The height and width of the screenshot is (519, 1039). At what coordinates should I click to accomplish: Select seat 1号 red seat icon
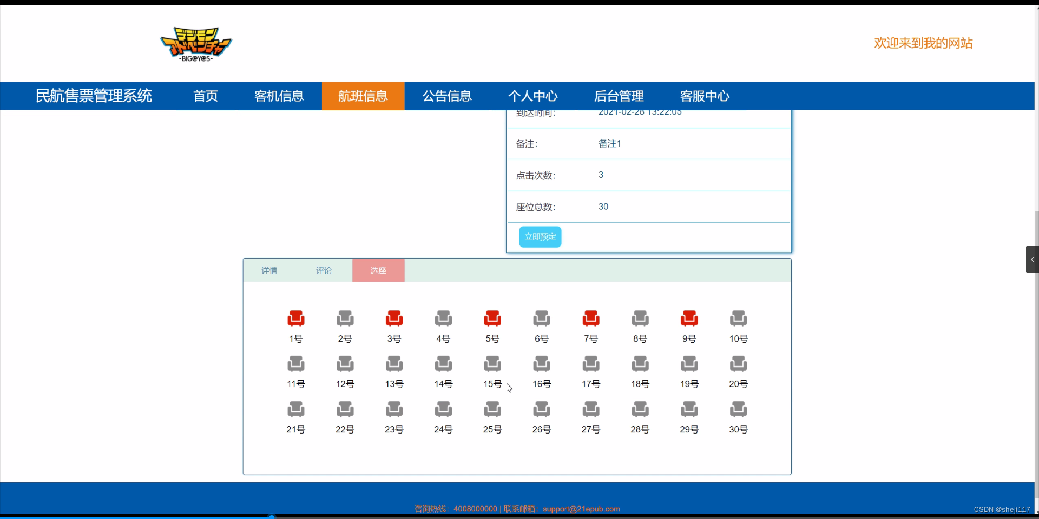click(x=296, y=318)
